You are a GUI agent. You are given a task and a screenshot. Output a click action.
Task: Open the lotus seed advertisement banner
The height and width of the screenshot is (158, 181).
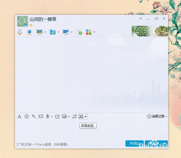point(150,31)
